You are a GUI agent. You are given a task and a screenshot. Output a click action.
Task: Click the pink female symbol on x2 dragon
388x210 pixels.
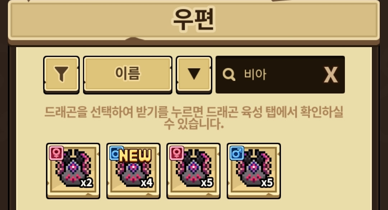click(x=56, y=153)
